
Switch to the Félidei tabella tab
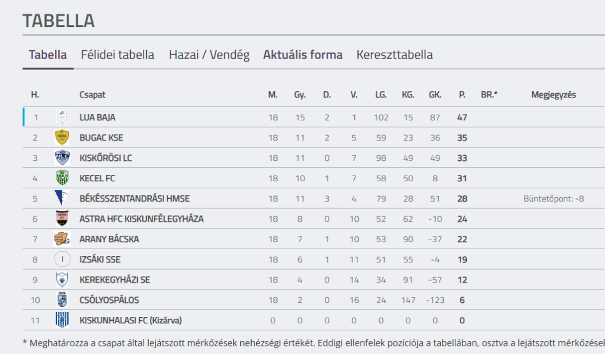(117, 55)
